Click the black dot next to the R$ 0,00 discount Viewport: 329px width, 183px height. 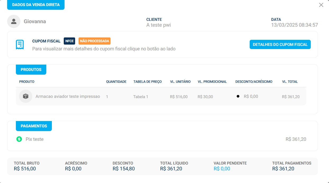point(238,96)
